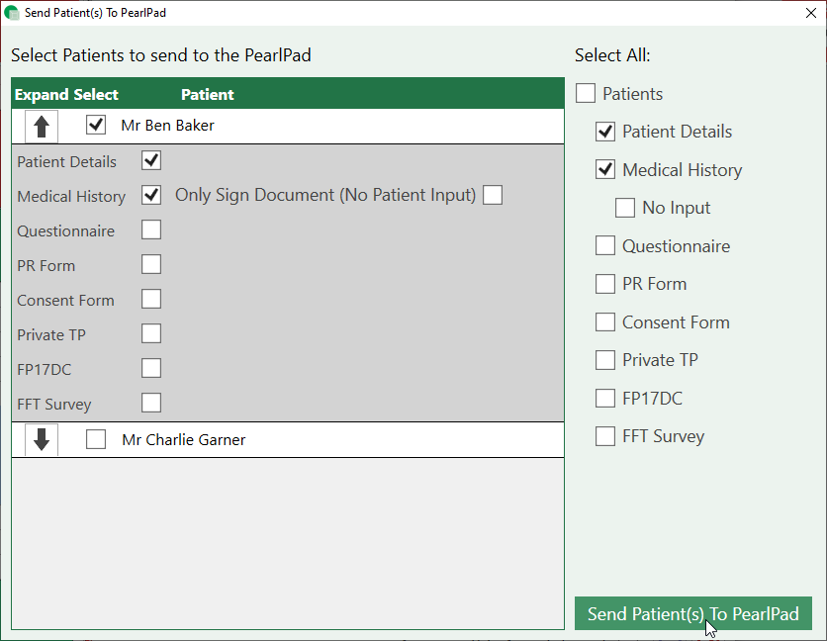Collapse Mr Ben Baker row with up arrow
The width and height of the screenshot is (827, 641).
[x=41, y=127]
